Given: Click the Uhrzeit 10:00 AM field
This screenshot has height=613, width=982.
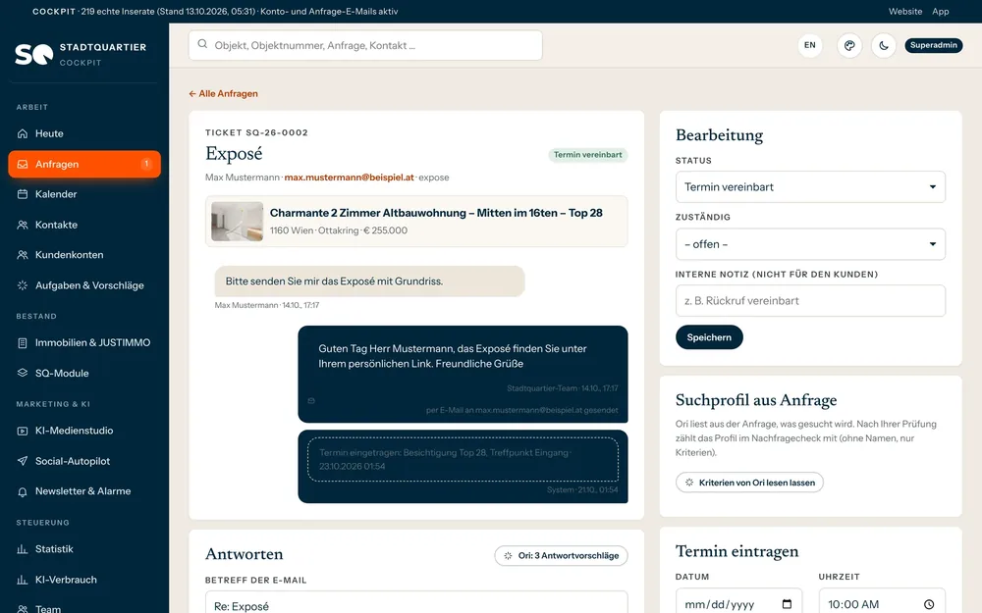Looking at the screenshot, I should (882, 602).
